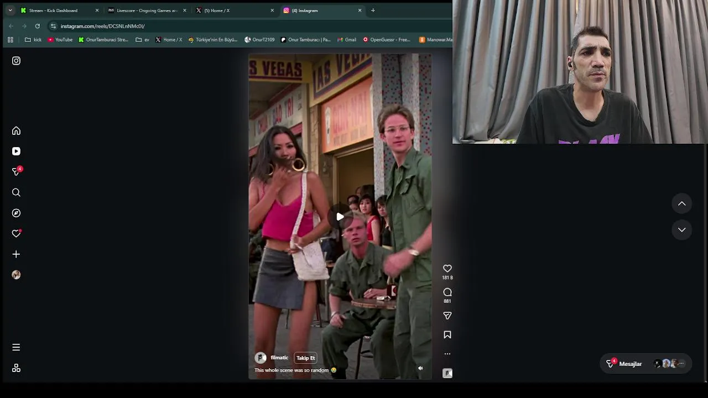This screenshot has height=398, width=708.
Task: Go back in browser history
Action: tap(11, 26)
